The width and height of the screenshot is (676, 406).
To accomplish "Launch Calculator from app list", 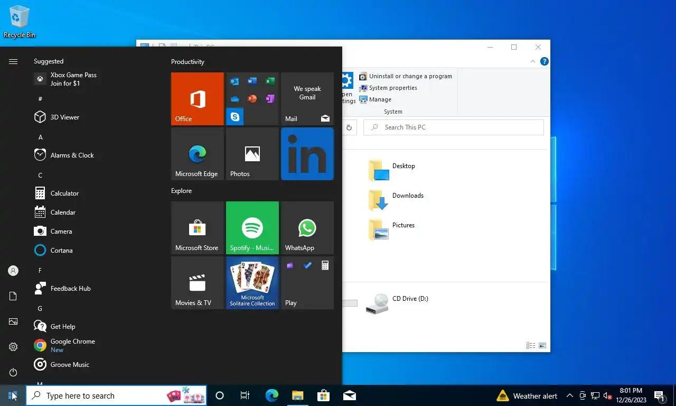I will (x=95, y=193).
